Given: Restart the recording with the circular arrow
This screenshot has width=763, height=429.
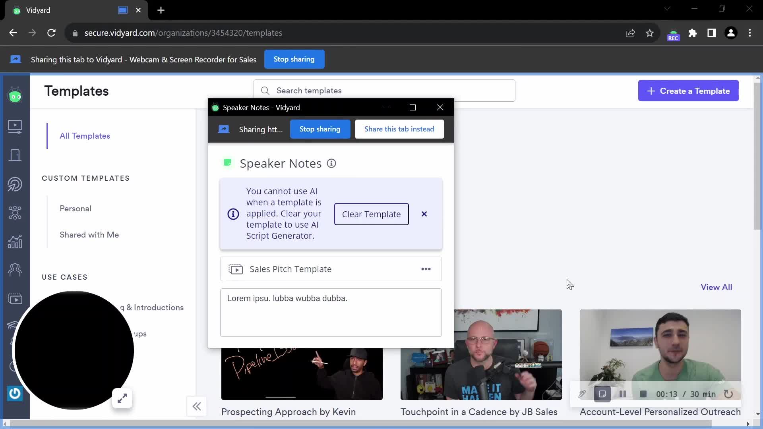Looking at the screenshot, I should pos(728,394).
